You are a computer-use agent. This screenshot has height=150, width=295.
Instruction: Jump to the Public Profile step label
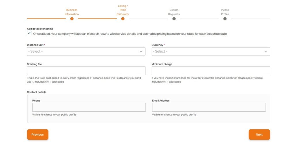tap(225, 12)
